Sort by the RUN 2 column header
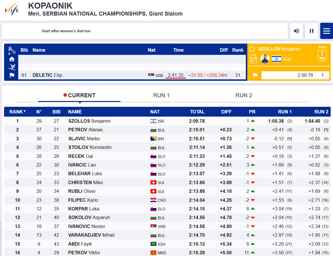 (x=321, y=112)
